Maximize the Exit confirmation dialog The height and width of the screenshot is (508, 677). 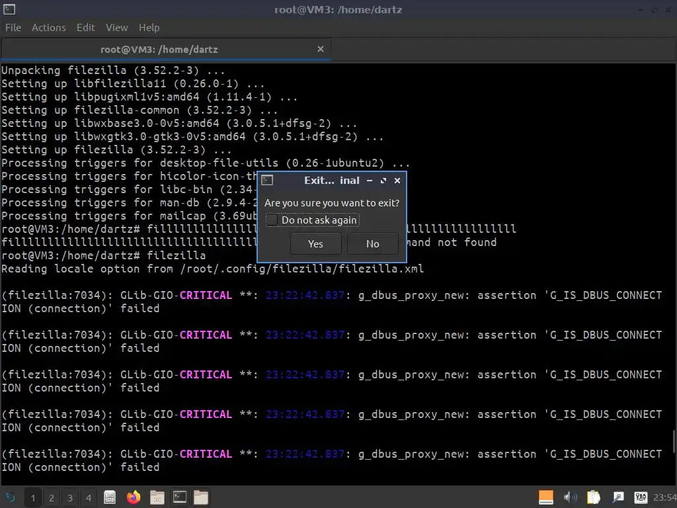[x=383, y=181]
